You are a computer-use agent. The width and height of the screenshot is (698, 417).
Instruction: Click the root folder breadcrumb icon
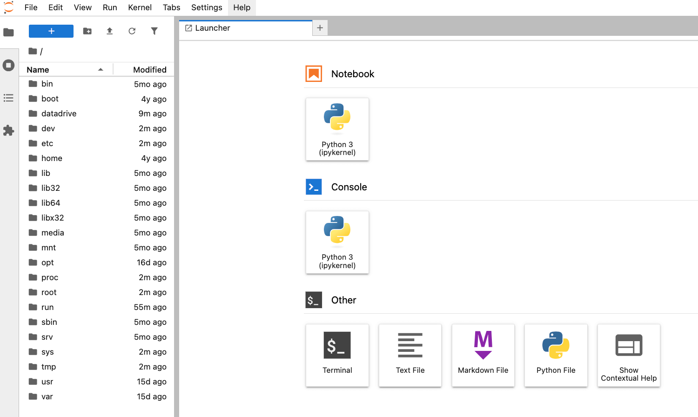coord(33,51)
